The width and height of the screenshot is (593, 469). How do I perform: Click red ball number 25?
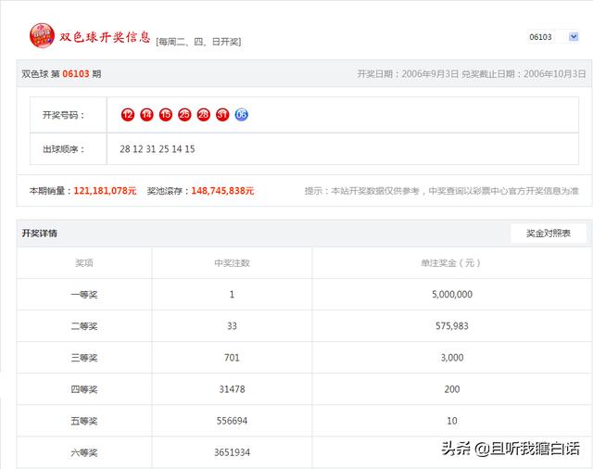[x=184, y=114]
